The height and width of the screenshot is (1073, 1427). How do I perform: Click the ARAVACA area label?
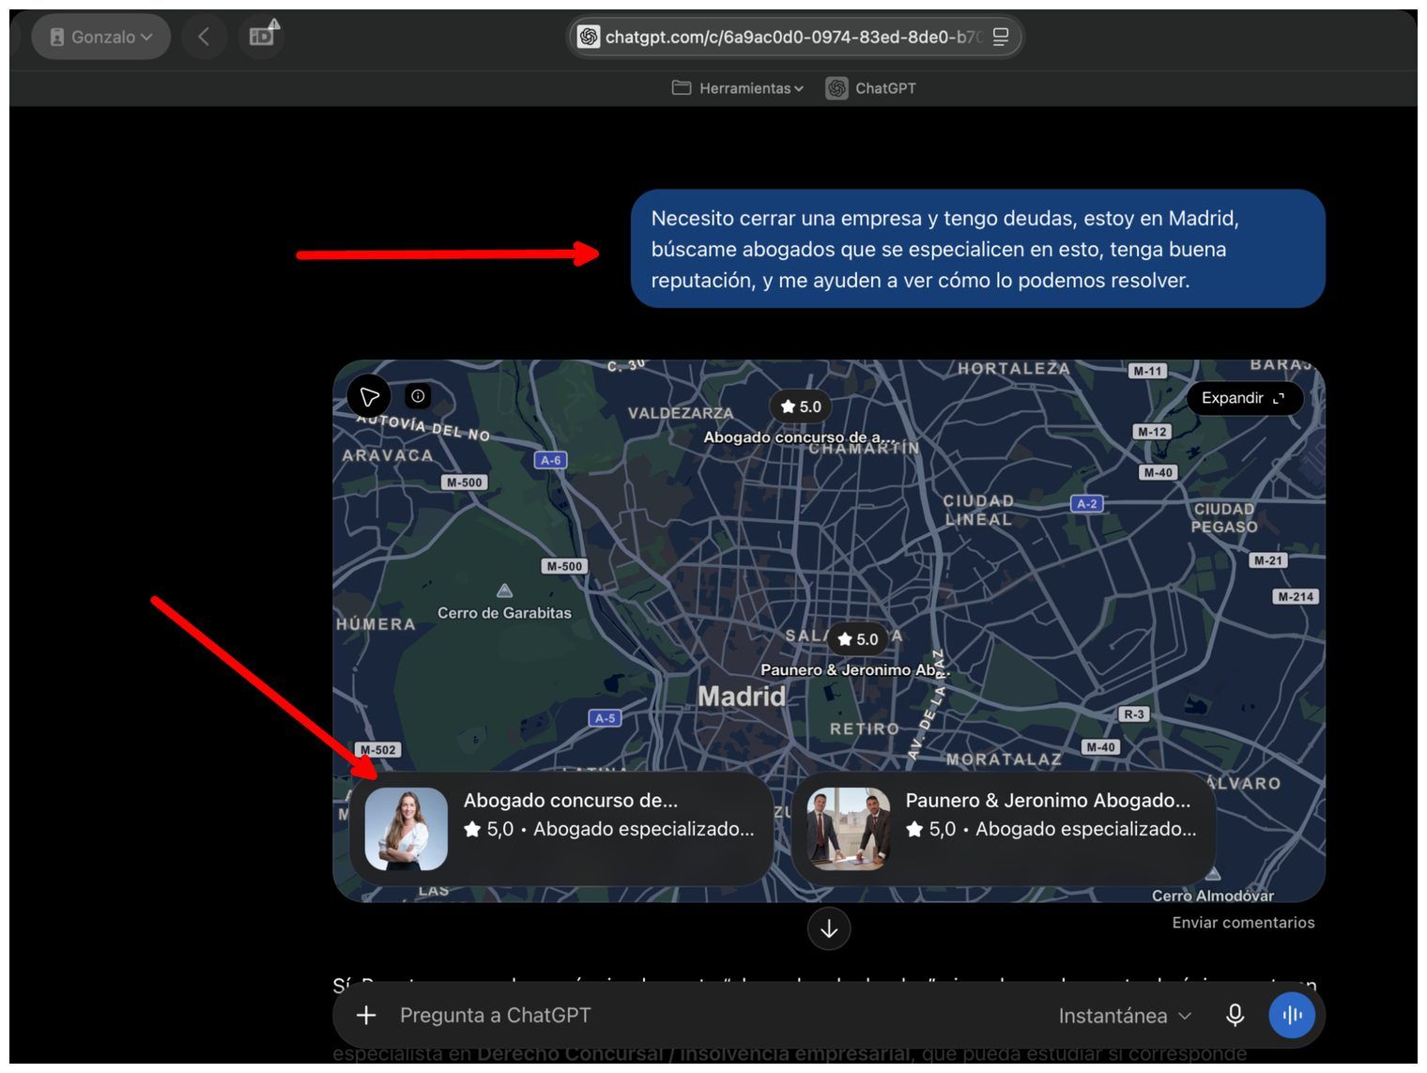click(388, 455)
